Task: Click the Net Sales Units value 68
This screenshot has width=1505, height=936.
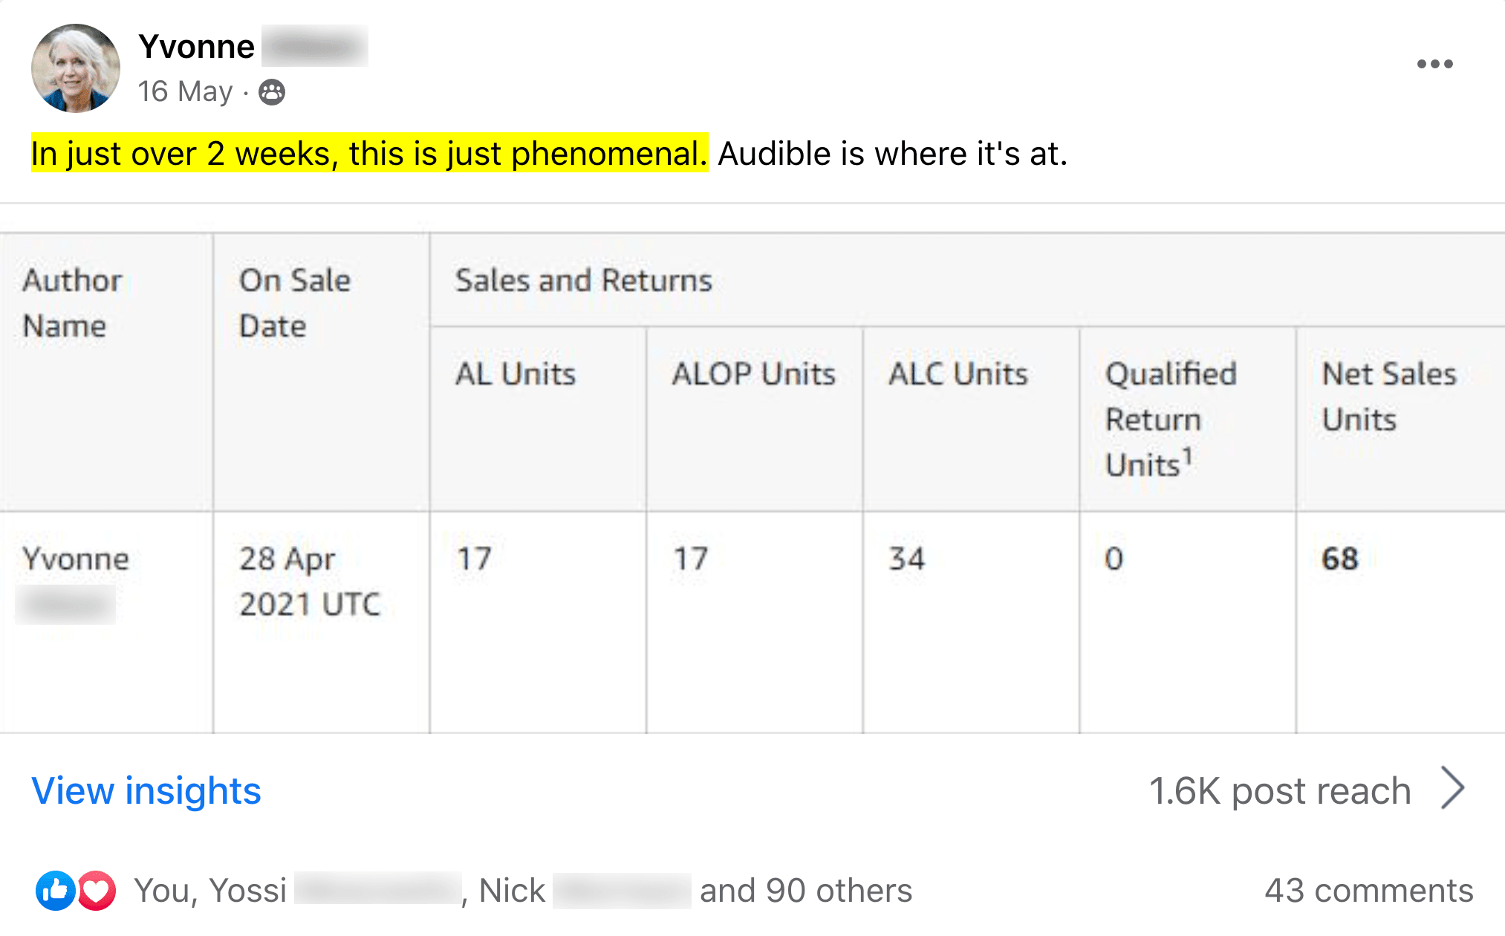Action: tap(1339, 559)
